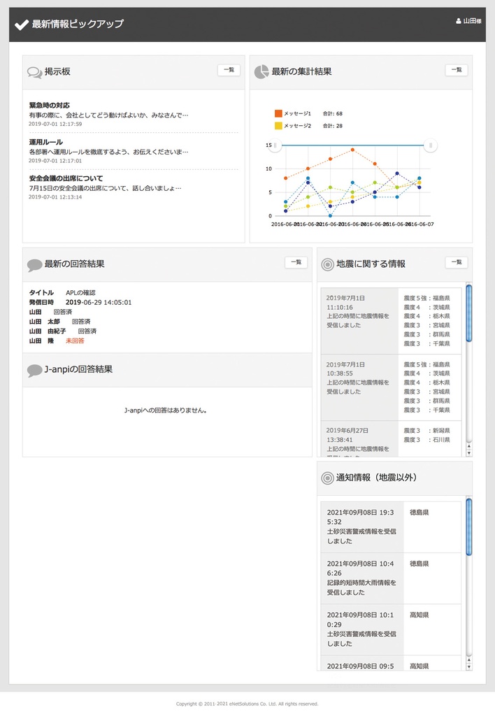Viewport: 495px width, 716px height.
Task: Open the 最新の集計結果 一覧 button
Action: pyautogui.click(x=456, y=70)
